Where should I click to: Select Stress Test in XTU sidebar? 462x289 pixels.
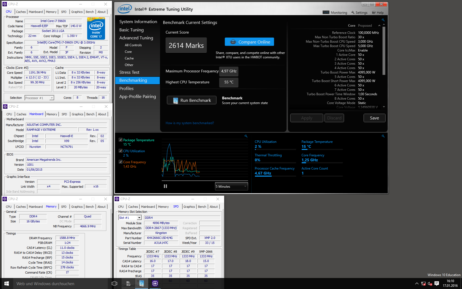tap(129, 72)
